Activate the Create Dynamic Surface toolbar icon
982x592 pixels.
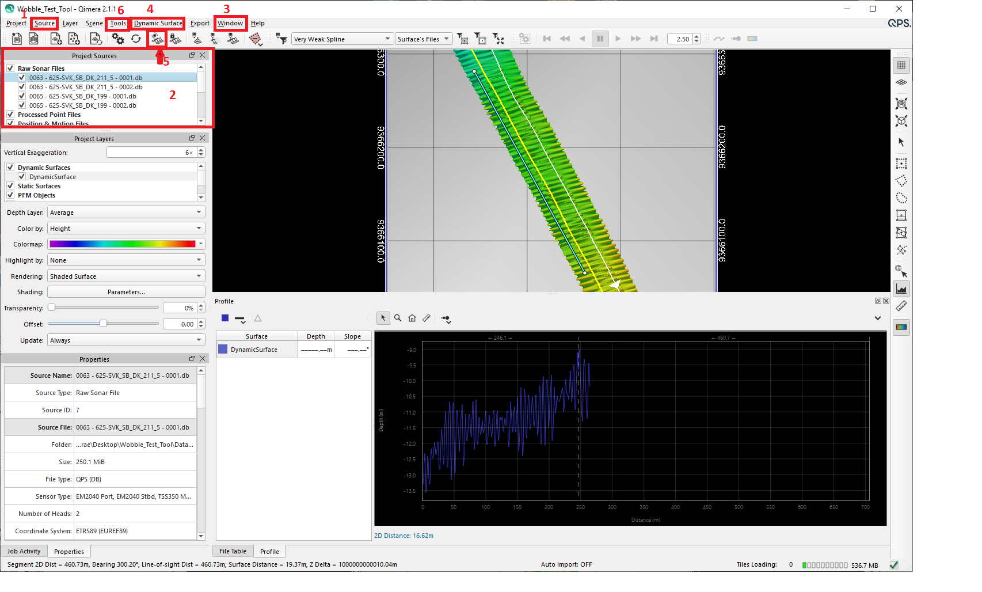pos(157,39)
